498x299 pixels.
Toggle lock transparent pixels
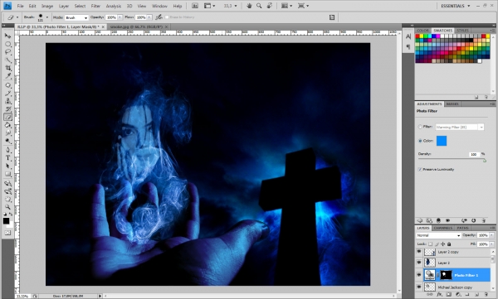[x=430, y=244]
